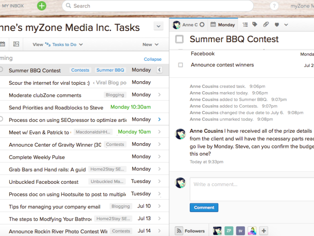This screenshot has height=236, width=314.
Task: Expand arrow on Unbuckled Facebook contest row
Action: [159, 181]
